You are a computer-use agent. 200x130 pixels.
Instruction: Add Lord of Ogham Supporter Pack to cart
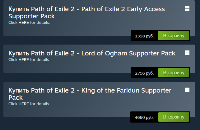point(174,73)
